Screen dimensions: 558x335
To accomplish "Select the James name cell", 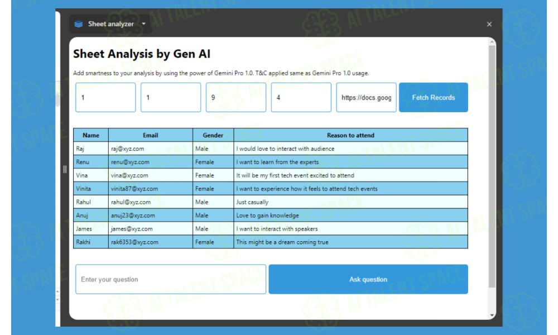I will (x=91, y=228).
